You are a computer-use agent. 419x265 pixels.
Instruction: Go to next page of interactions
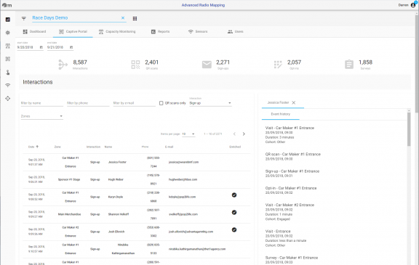tap(244, 134)
